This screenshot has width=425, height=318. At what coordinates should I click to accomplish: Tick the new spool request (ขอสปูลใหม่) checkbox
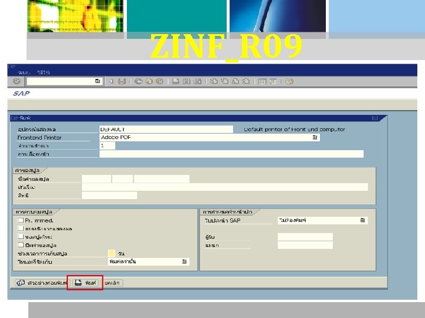coord(21,236)
